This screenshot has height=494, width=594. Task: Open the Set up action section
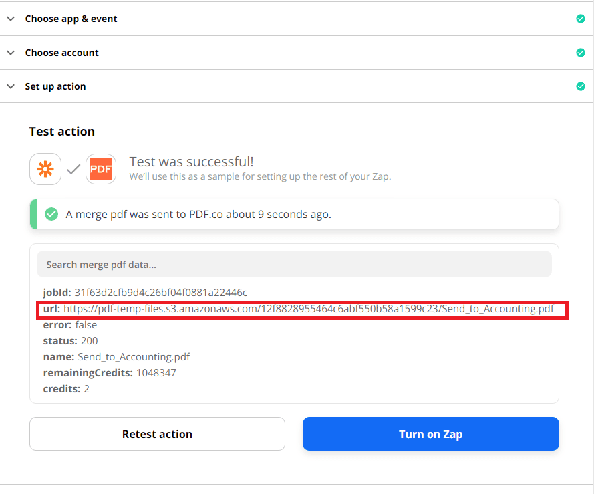click(55, 86)
